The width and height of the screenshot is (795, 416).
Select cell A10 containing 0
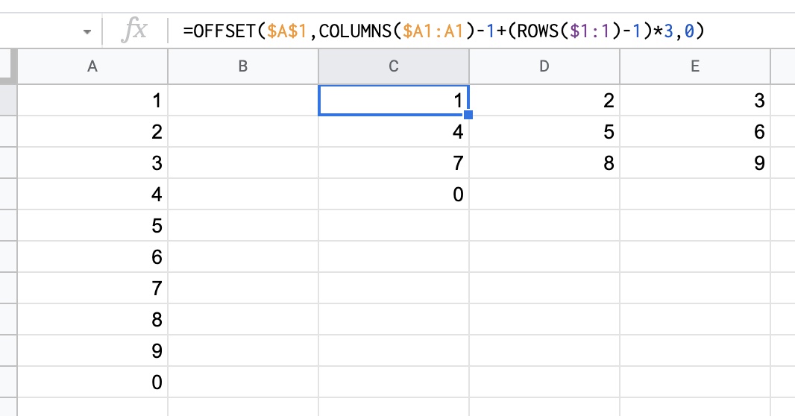(92, 382)
